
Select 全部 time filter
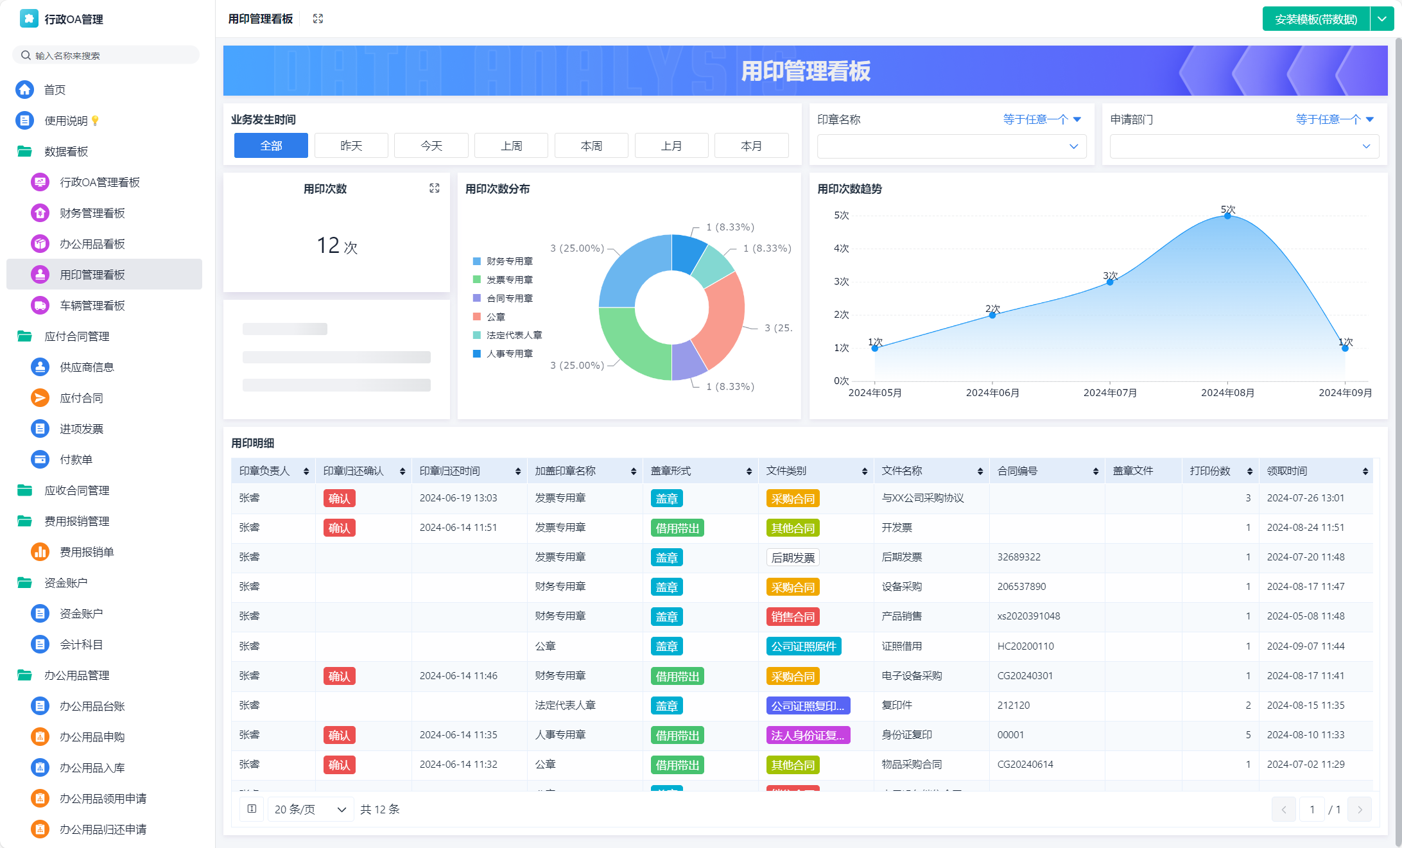271,146
